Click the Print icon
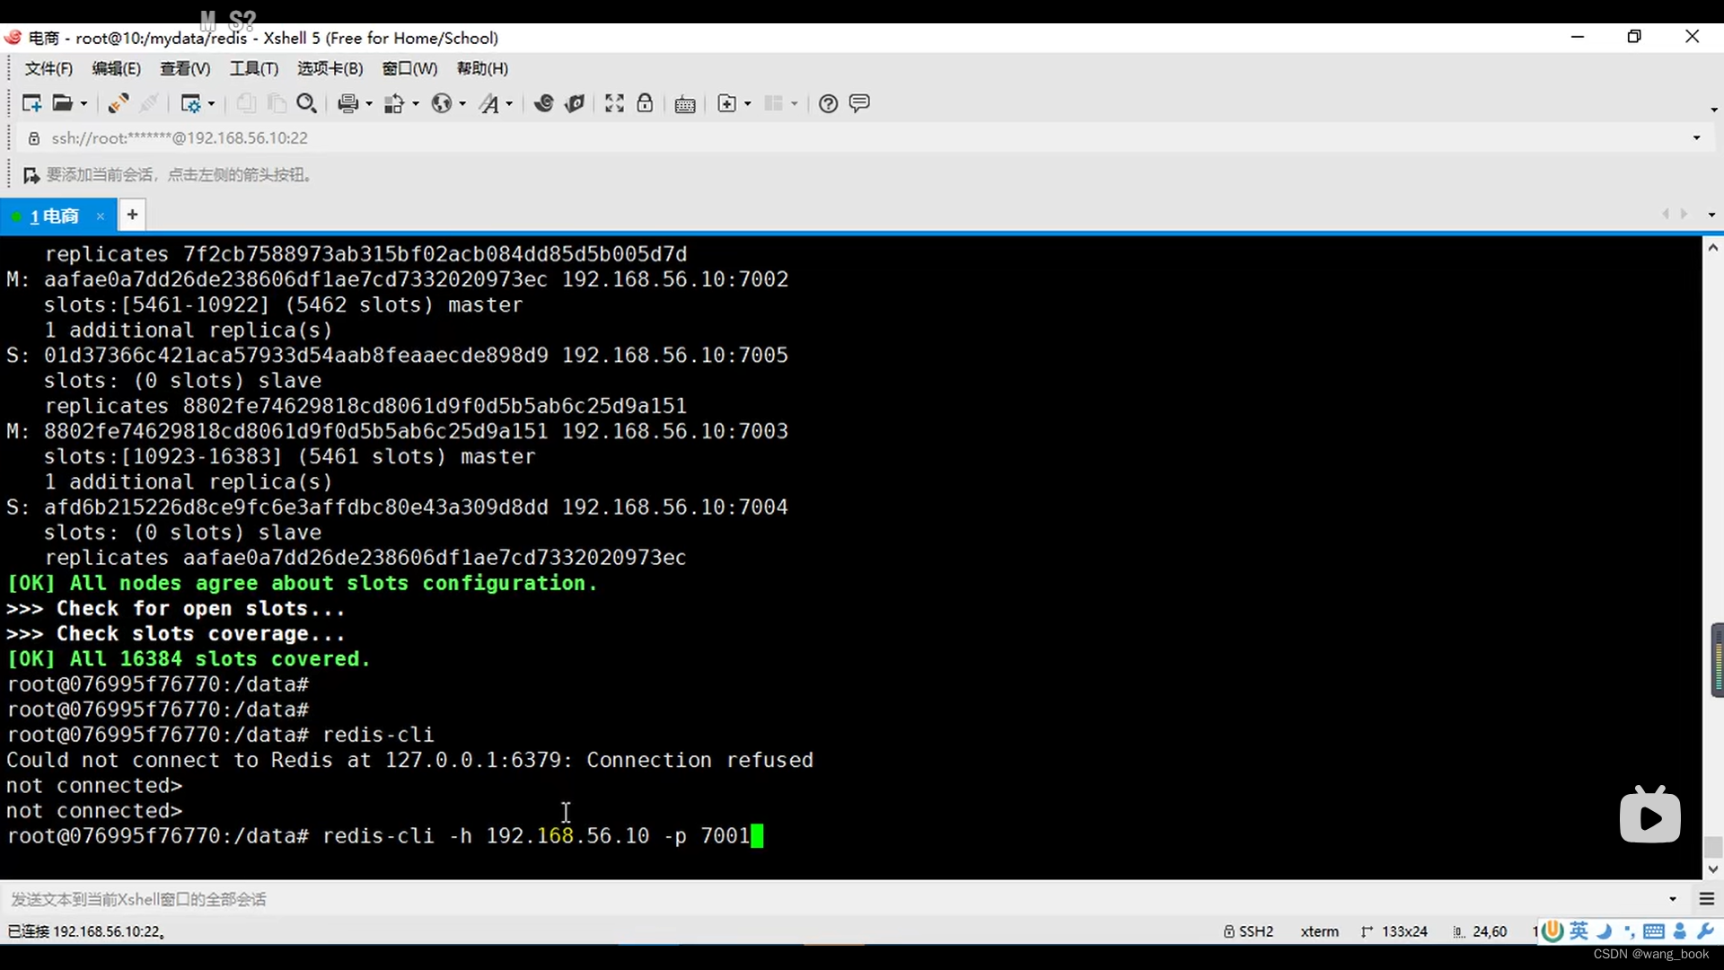1724x970 pixels. tap(347, 103)
